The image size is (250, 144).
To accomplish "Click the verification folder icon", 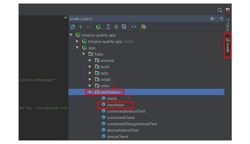I will (97, 92).
